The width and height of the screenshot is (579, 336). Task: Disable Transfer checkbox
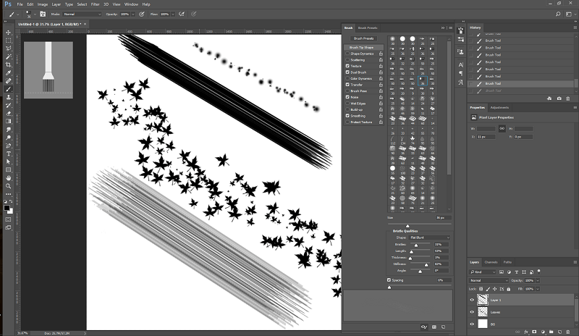[x=347, y=85]
